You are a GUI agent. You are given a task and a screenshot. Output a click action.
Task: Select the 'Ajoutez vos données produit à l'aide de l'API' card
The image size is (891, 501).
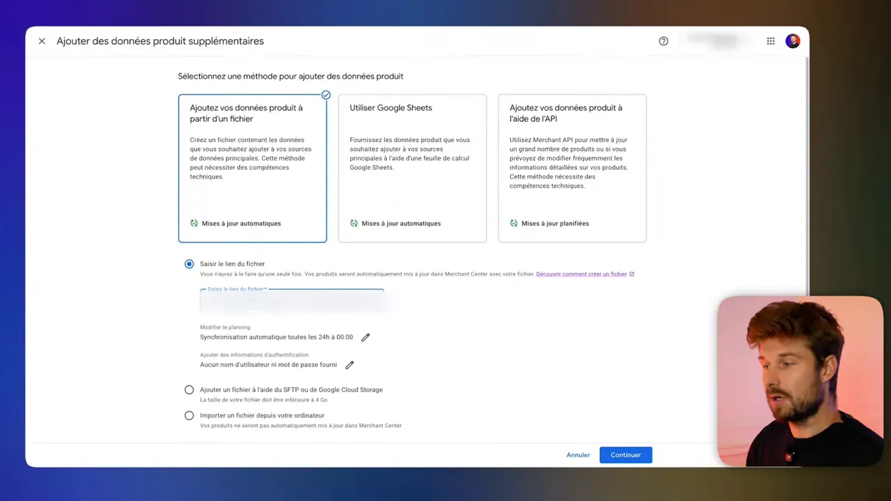(x=571, y=167)
